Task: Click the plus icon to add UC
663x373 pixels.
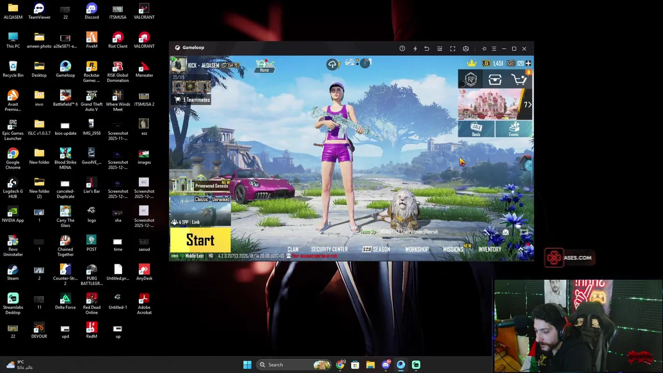Action: [528, 63]
